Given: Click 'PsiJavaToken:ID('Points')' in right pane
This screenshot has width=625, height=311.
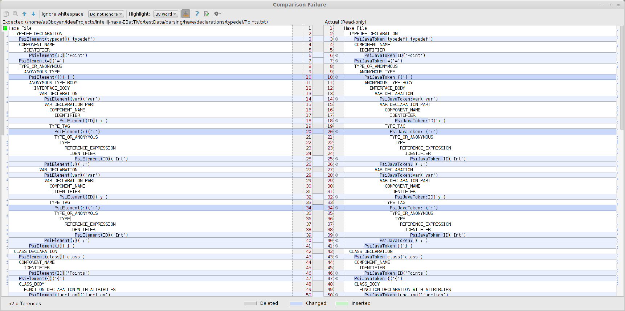Looking at the screenshot, I should (396, 273).
